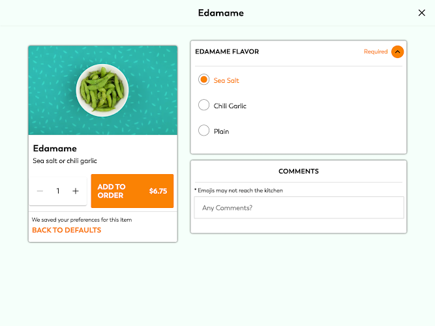The height and width of the screenshot is (326, 435).
Task: Click the $6.75 price on order button
Action: [158, 191]
